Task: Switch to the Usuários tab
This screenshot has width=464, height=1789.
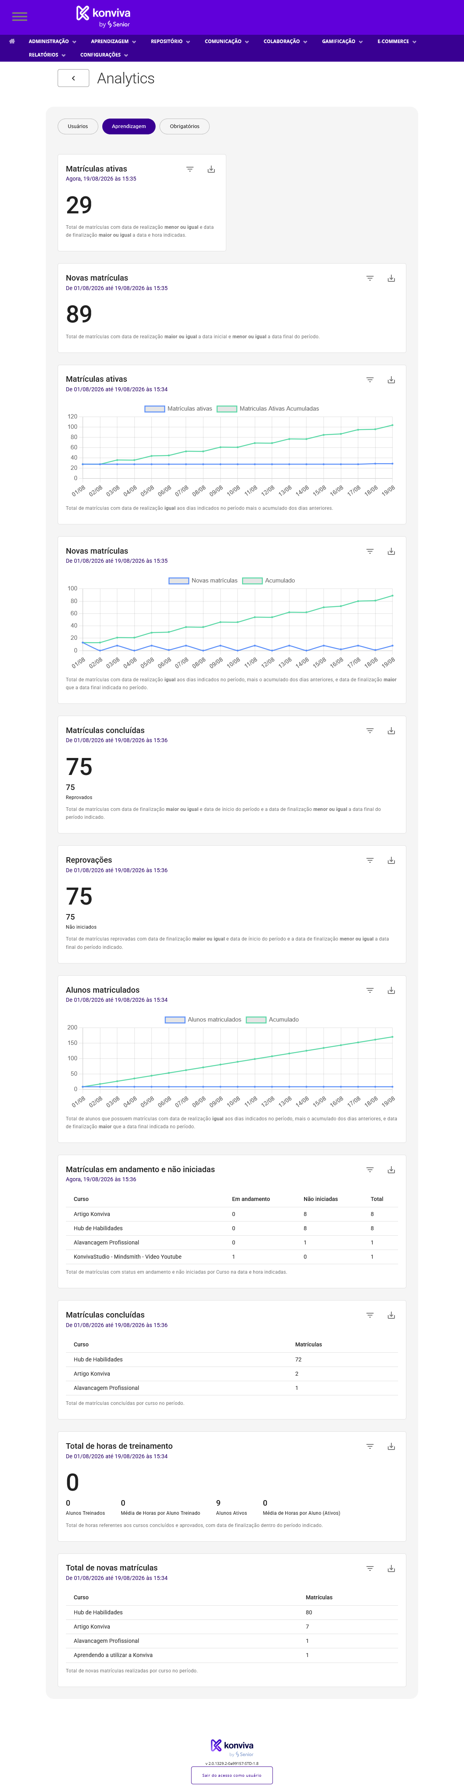Action: tap(78, 126)
